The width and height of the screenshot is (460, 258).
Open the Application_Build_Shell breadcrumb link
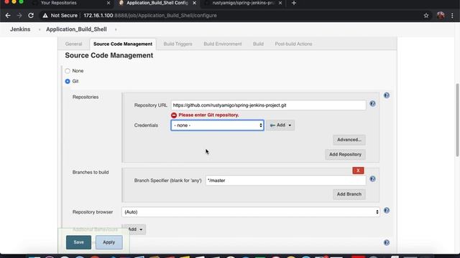pyautogui.click(x=76, y=29)
